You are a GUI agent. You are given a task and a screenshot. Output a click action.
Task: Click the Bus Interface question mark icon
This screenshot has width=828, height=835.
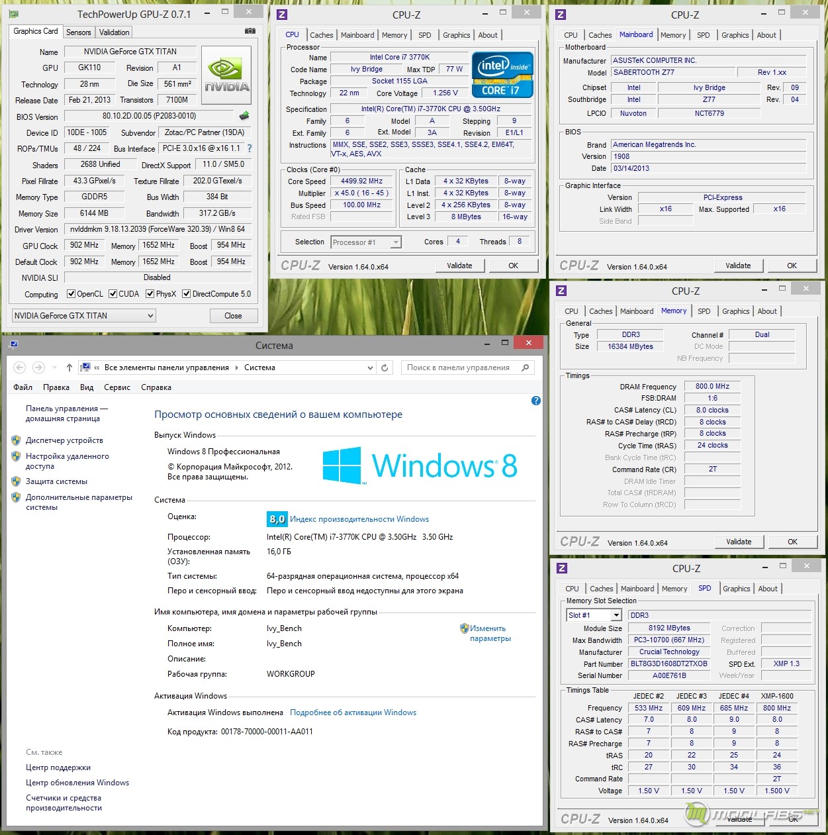(250, 148)
